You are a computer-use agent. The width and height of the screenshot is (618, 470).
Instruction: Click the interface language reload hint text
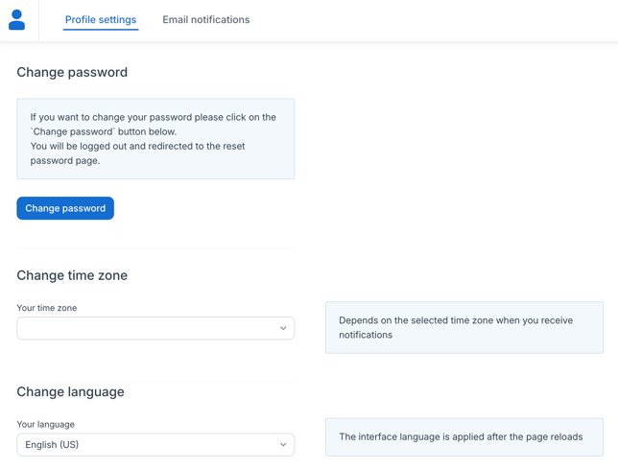coord(461,436)
